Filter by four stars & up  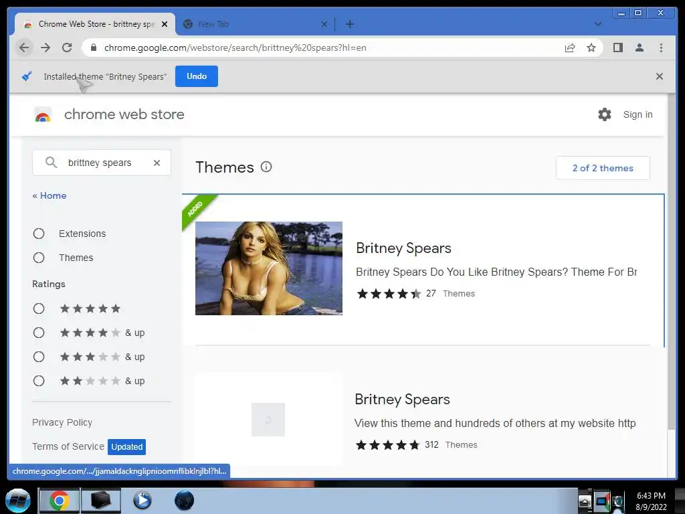tap(39, 333)
